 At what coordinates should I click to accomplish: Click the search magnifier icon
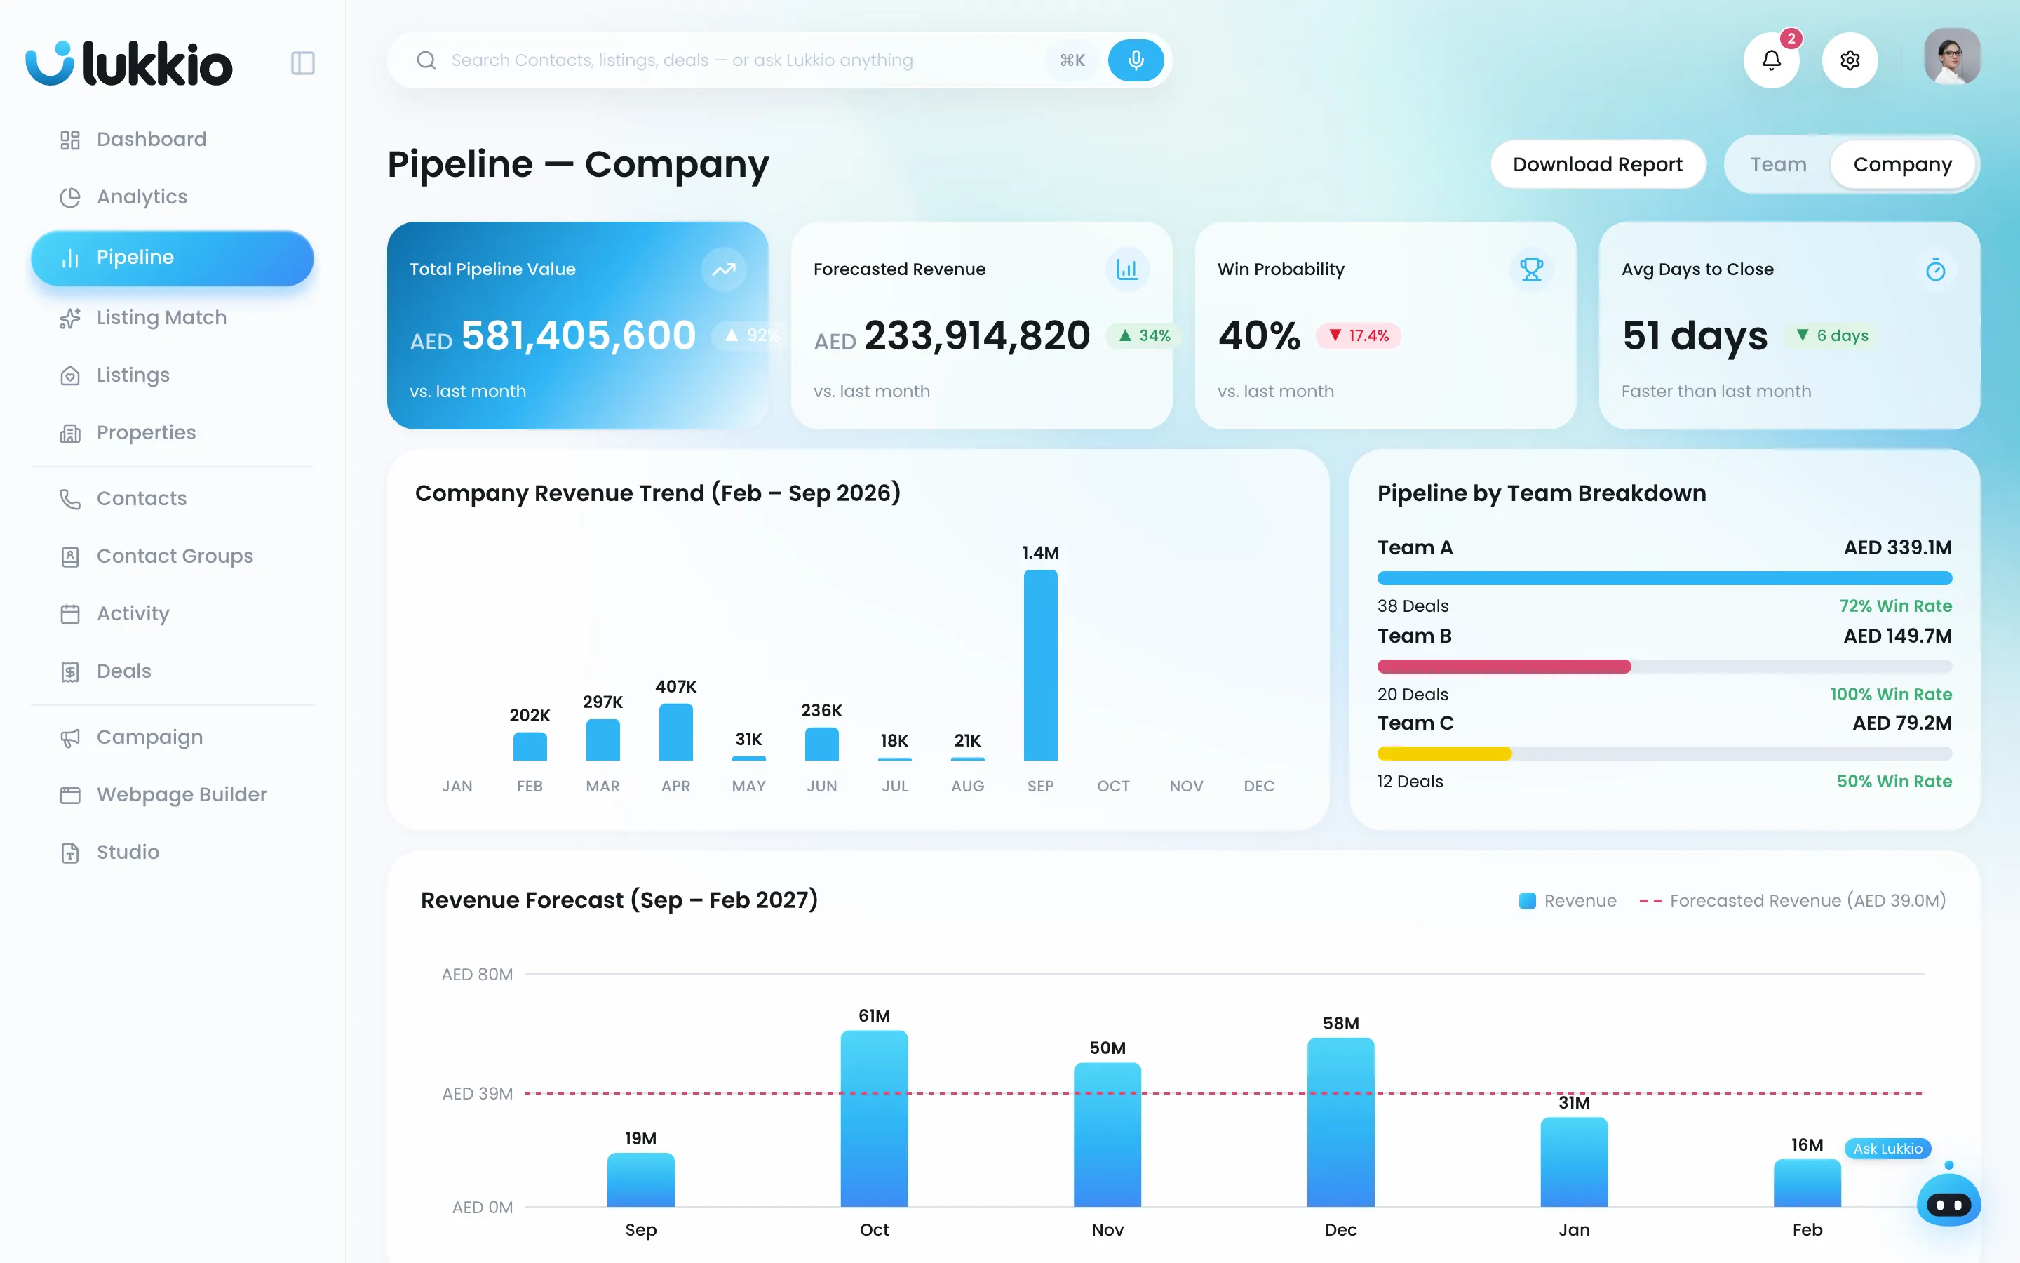[x=426, y=60]
